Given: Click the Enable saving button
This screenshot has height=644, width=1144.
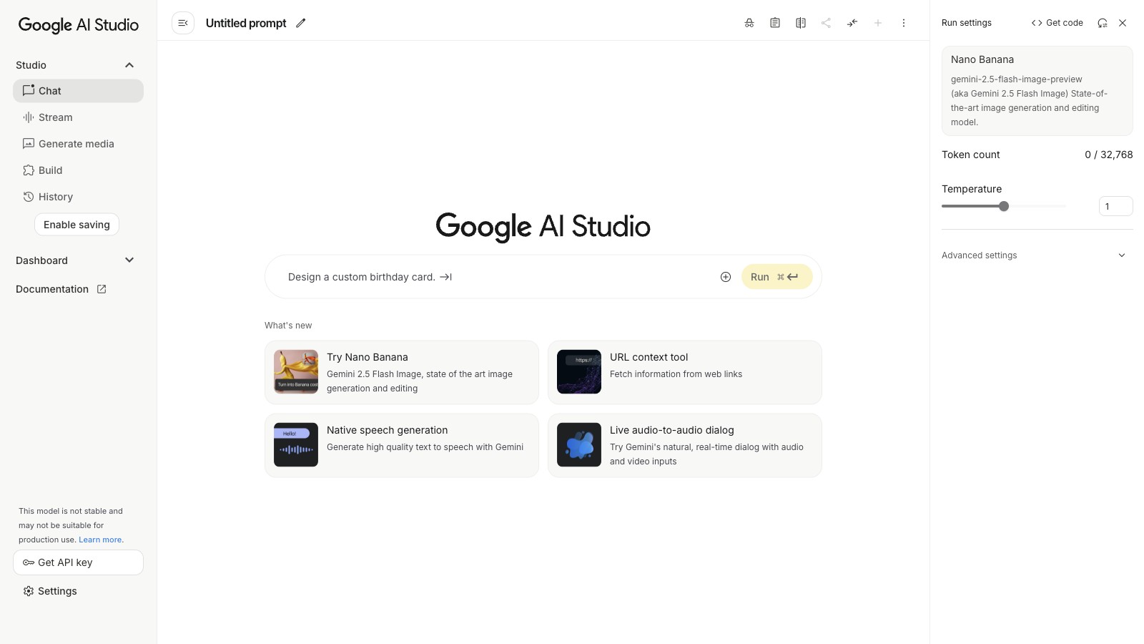Looking at the screenshot, I should point(77,224).
